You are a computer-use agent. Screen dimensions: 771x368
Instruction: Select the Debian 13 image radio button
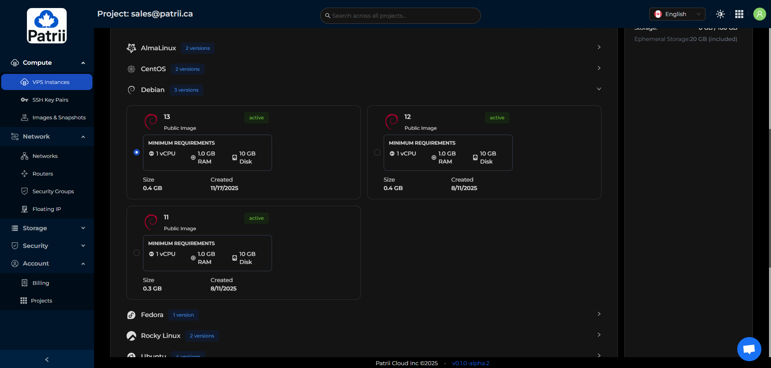(x=137, y=152)
